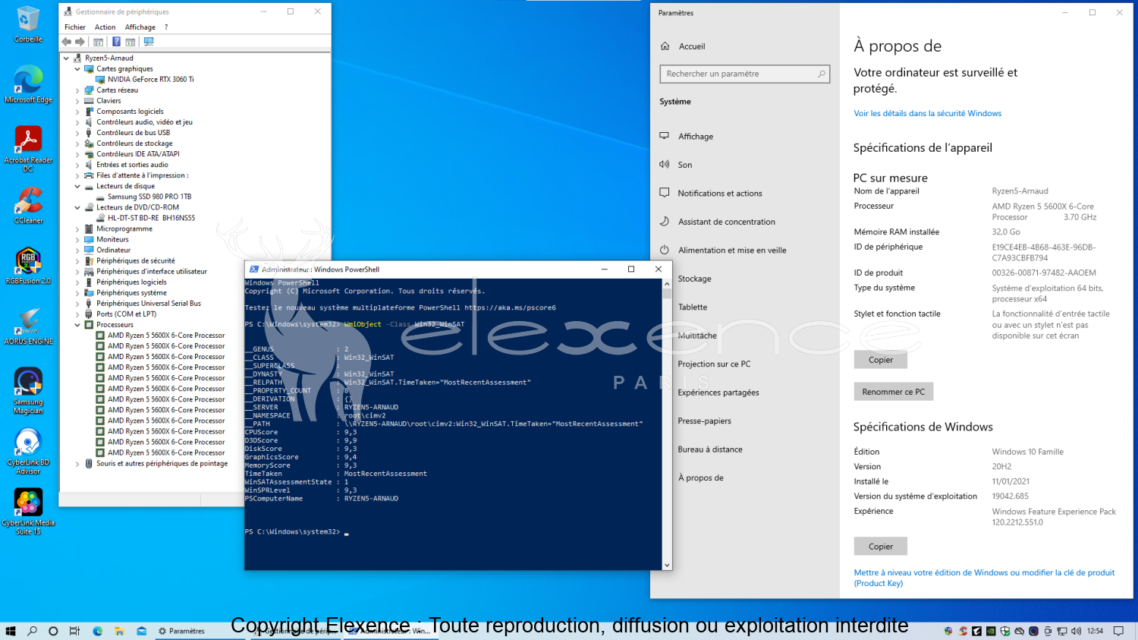
Task: Open the ? help menu in Device Manager
Action: point(166,27)
